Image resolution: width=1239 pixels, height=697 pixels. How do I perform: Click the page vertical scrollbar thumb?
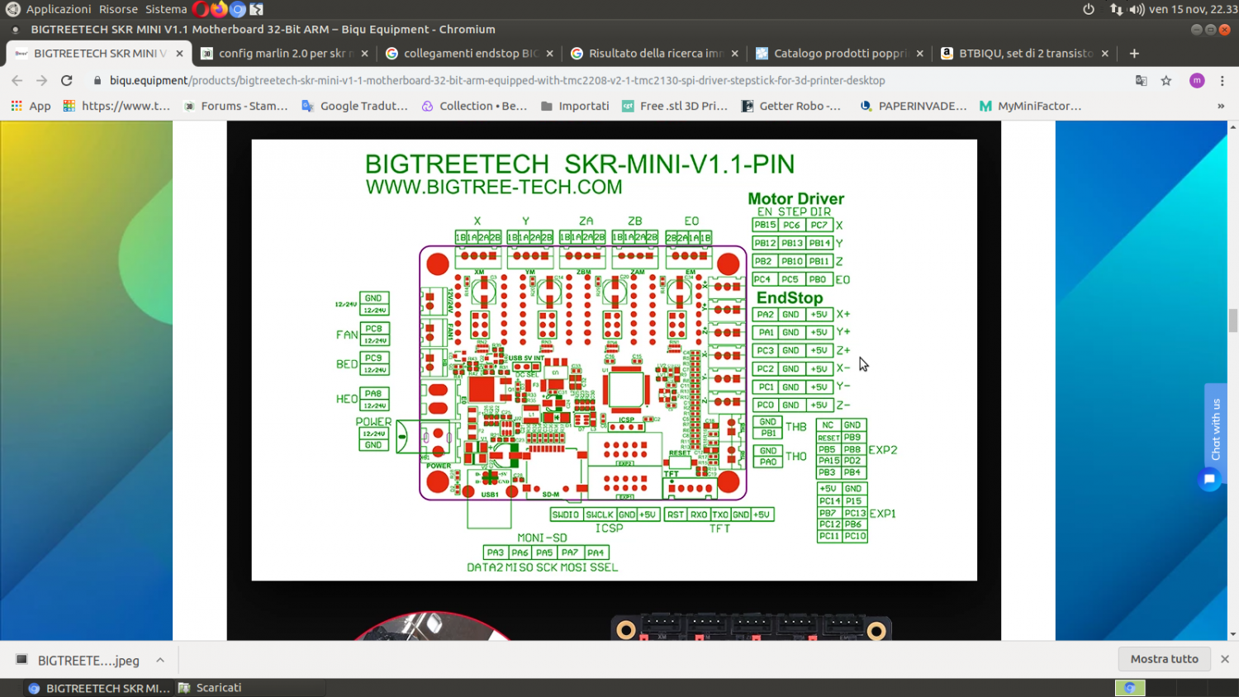coord(1233,320)
